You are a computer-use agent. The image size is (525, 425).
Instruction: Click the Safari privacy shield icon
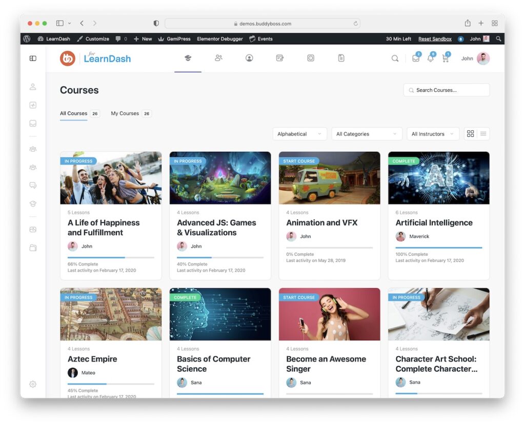click(x=156, y=23)
